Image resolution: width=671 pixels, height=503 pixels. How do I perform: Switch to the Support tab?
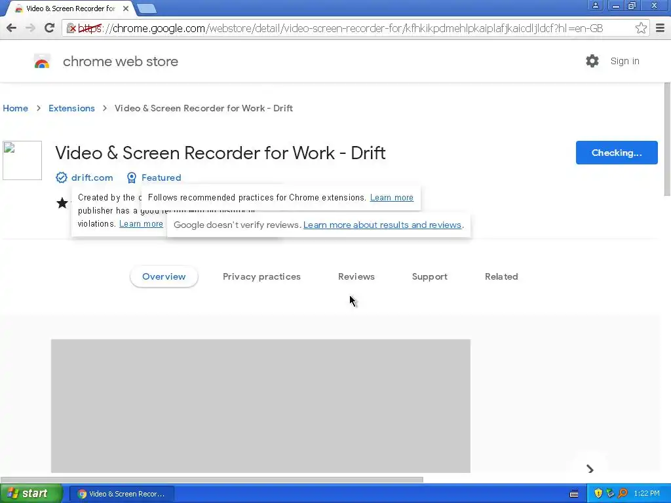(430, 277)
